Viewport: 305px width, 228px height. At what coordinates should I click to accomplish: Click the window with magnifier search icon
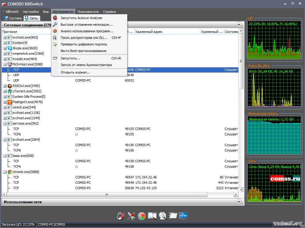tap(152, 216)
